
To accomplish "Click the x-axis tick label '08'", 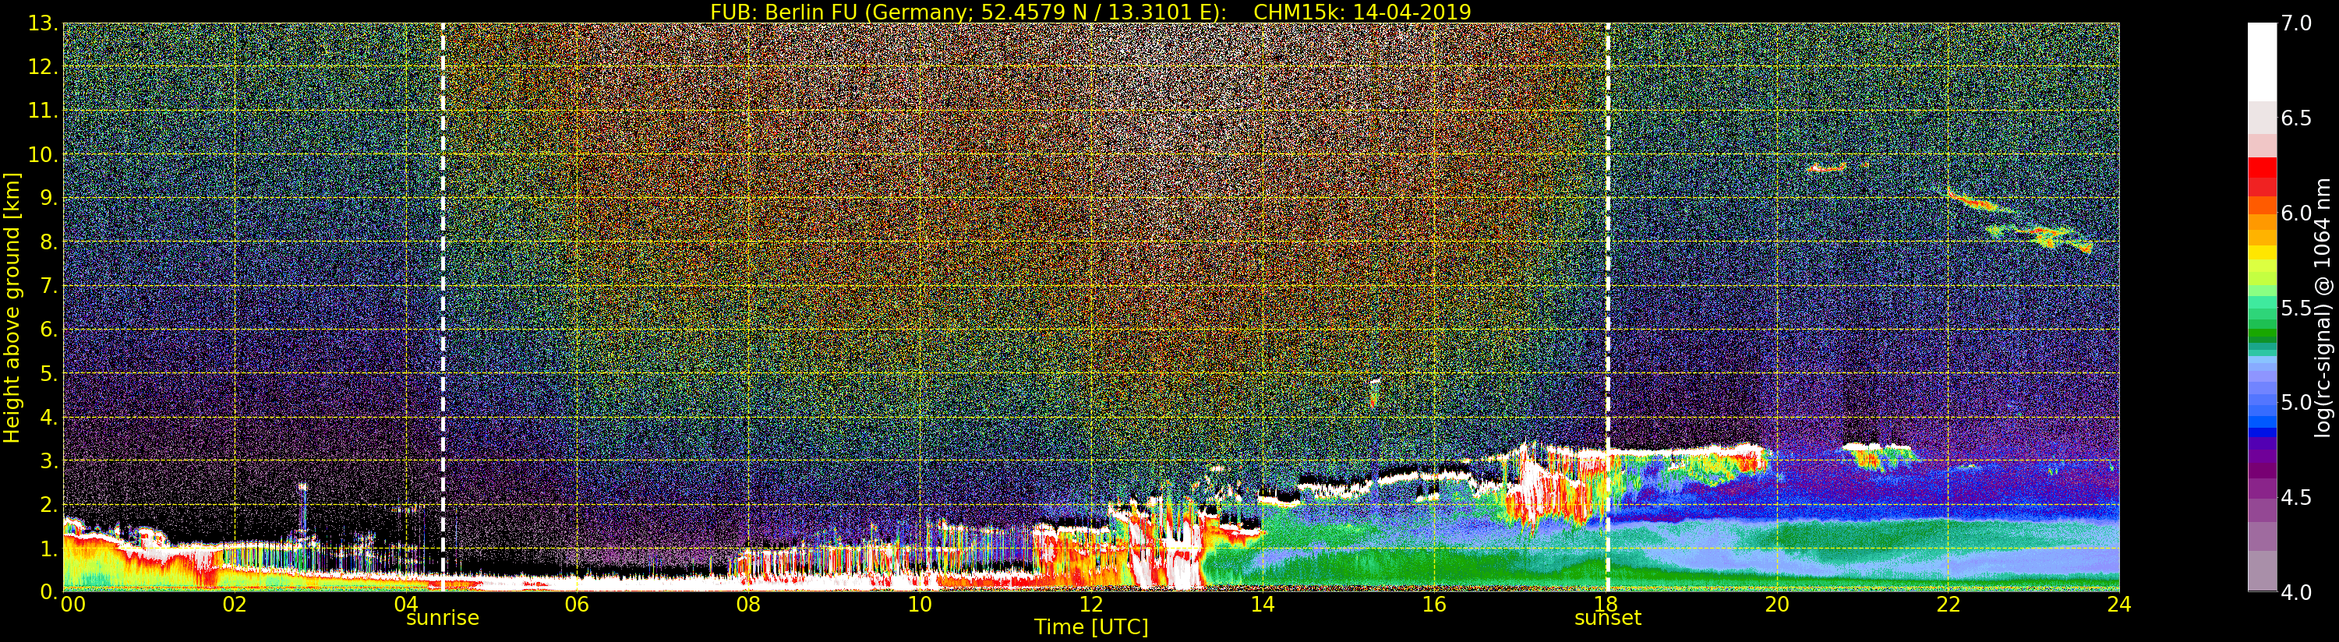I will (748, 605).
